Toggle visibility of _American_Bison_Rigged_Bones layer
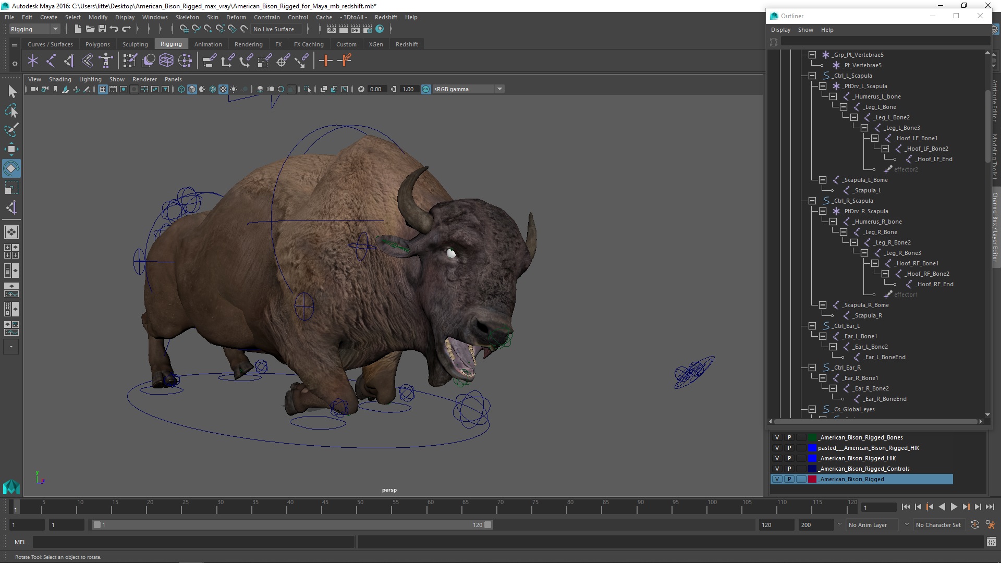Screen dimensions: 1001x563 (777, 437)
